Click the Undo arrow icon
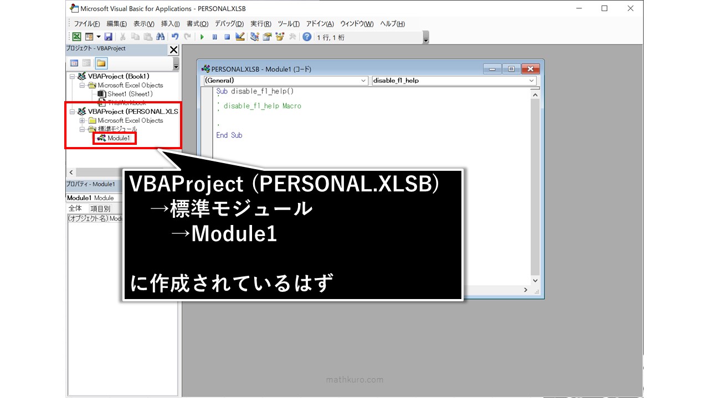 [x=175, y=37]
